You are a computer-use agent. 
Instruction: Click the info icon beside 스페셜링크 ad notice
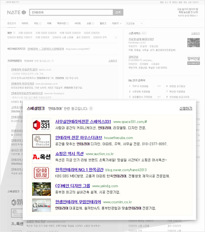tap(91, 108)
